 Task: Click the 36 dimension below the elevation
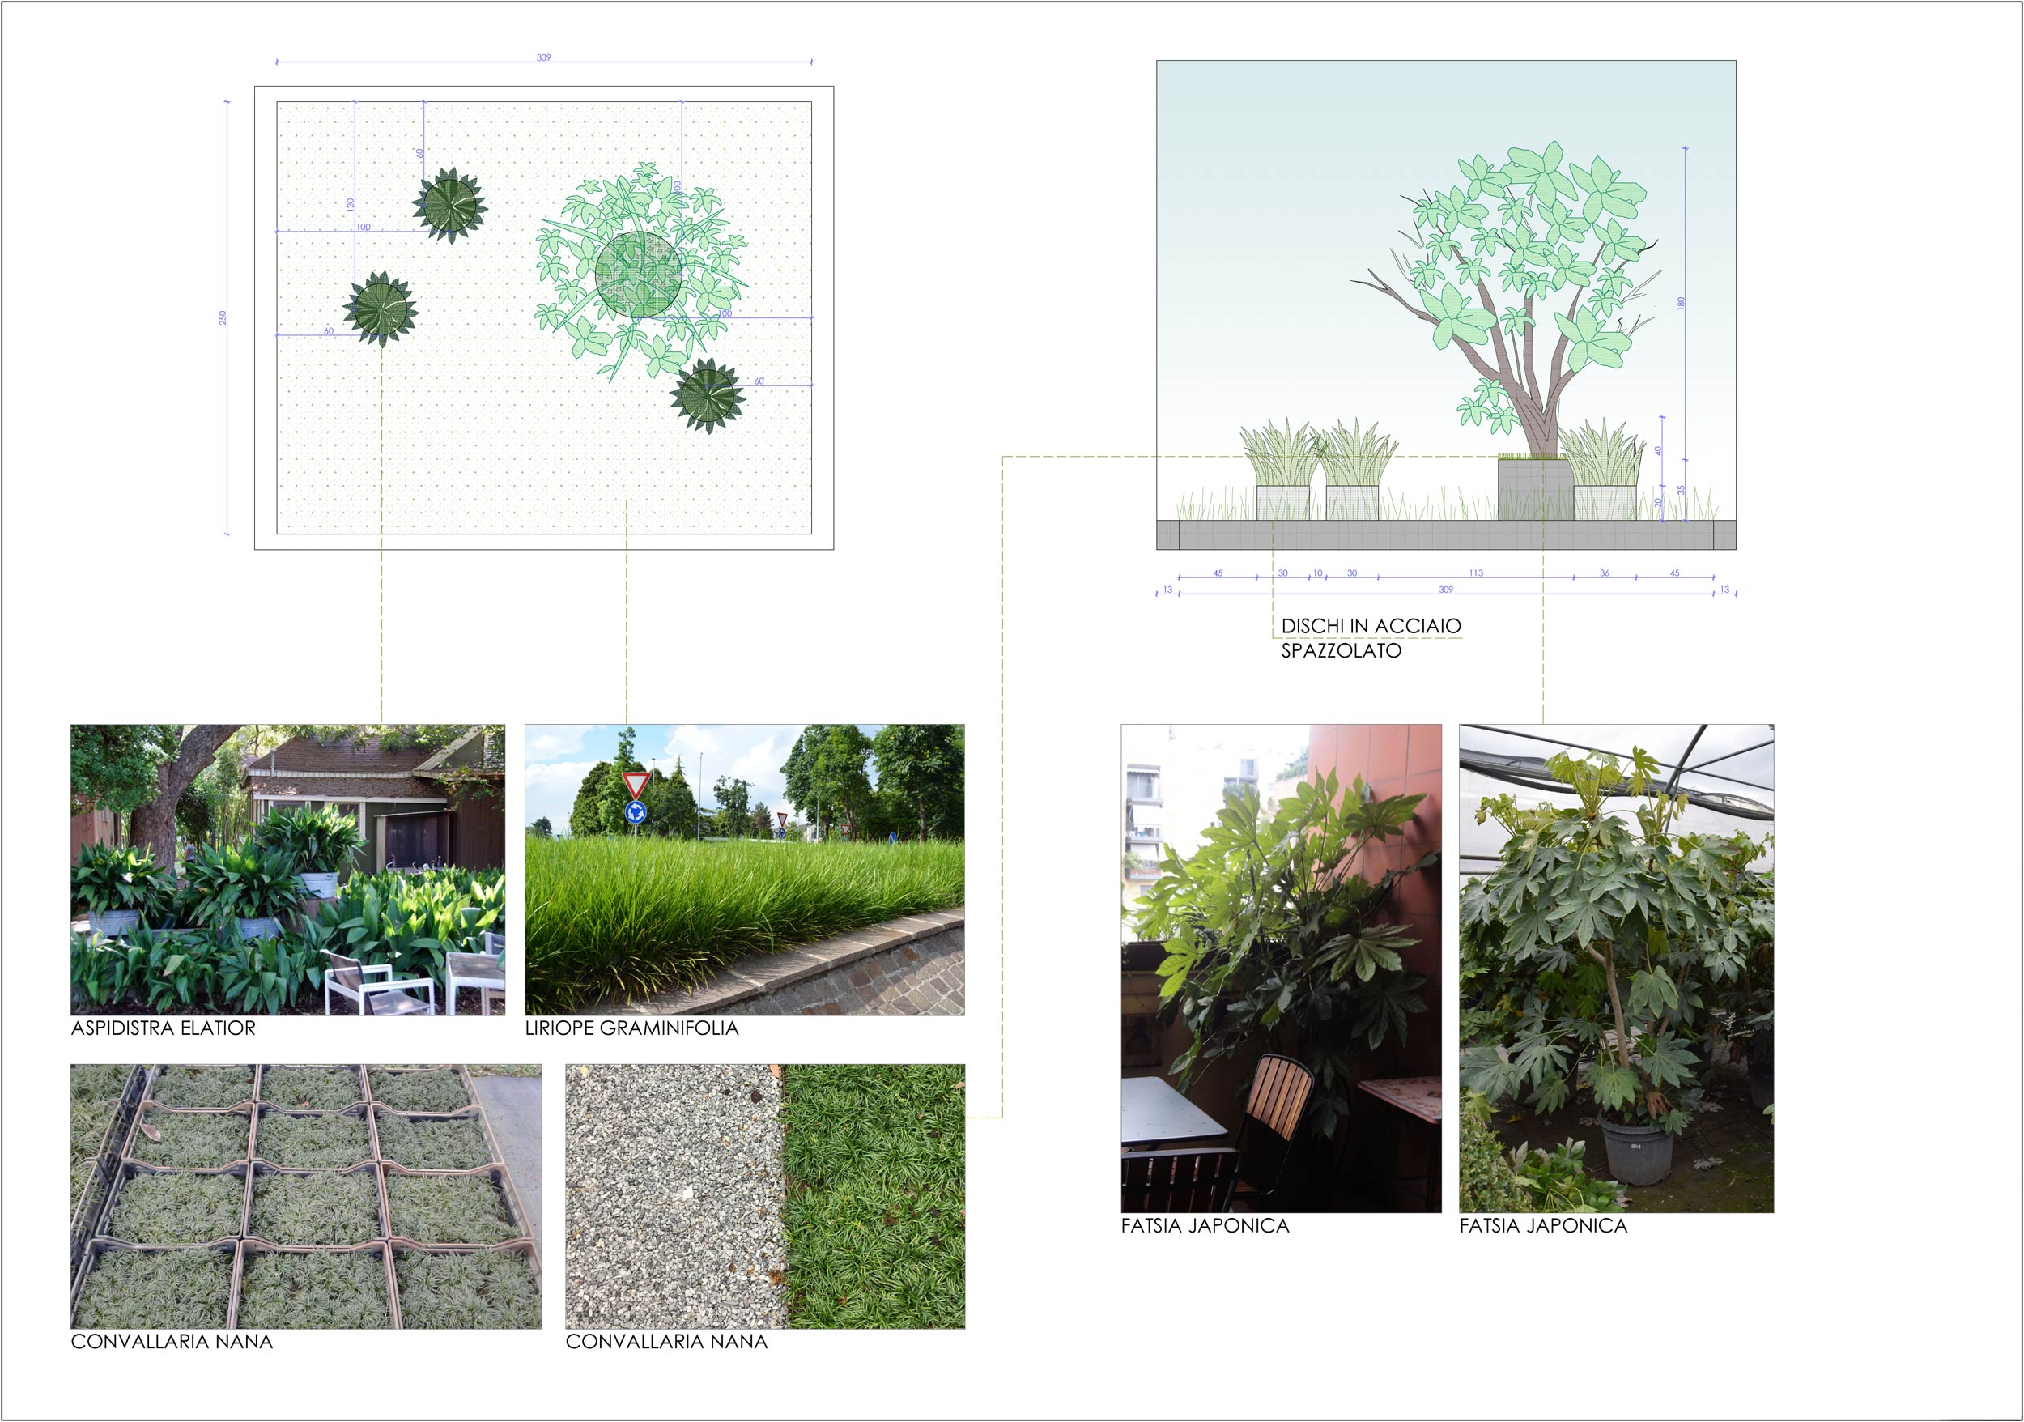coord(1605,573)
